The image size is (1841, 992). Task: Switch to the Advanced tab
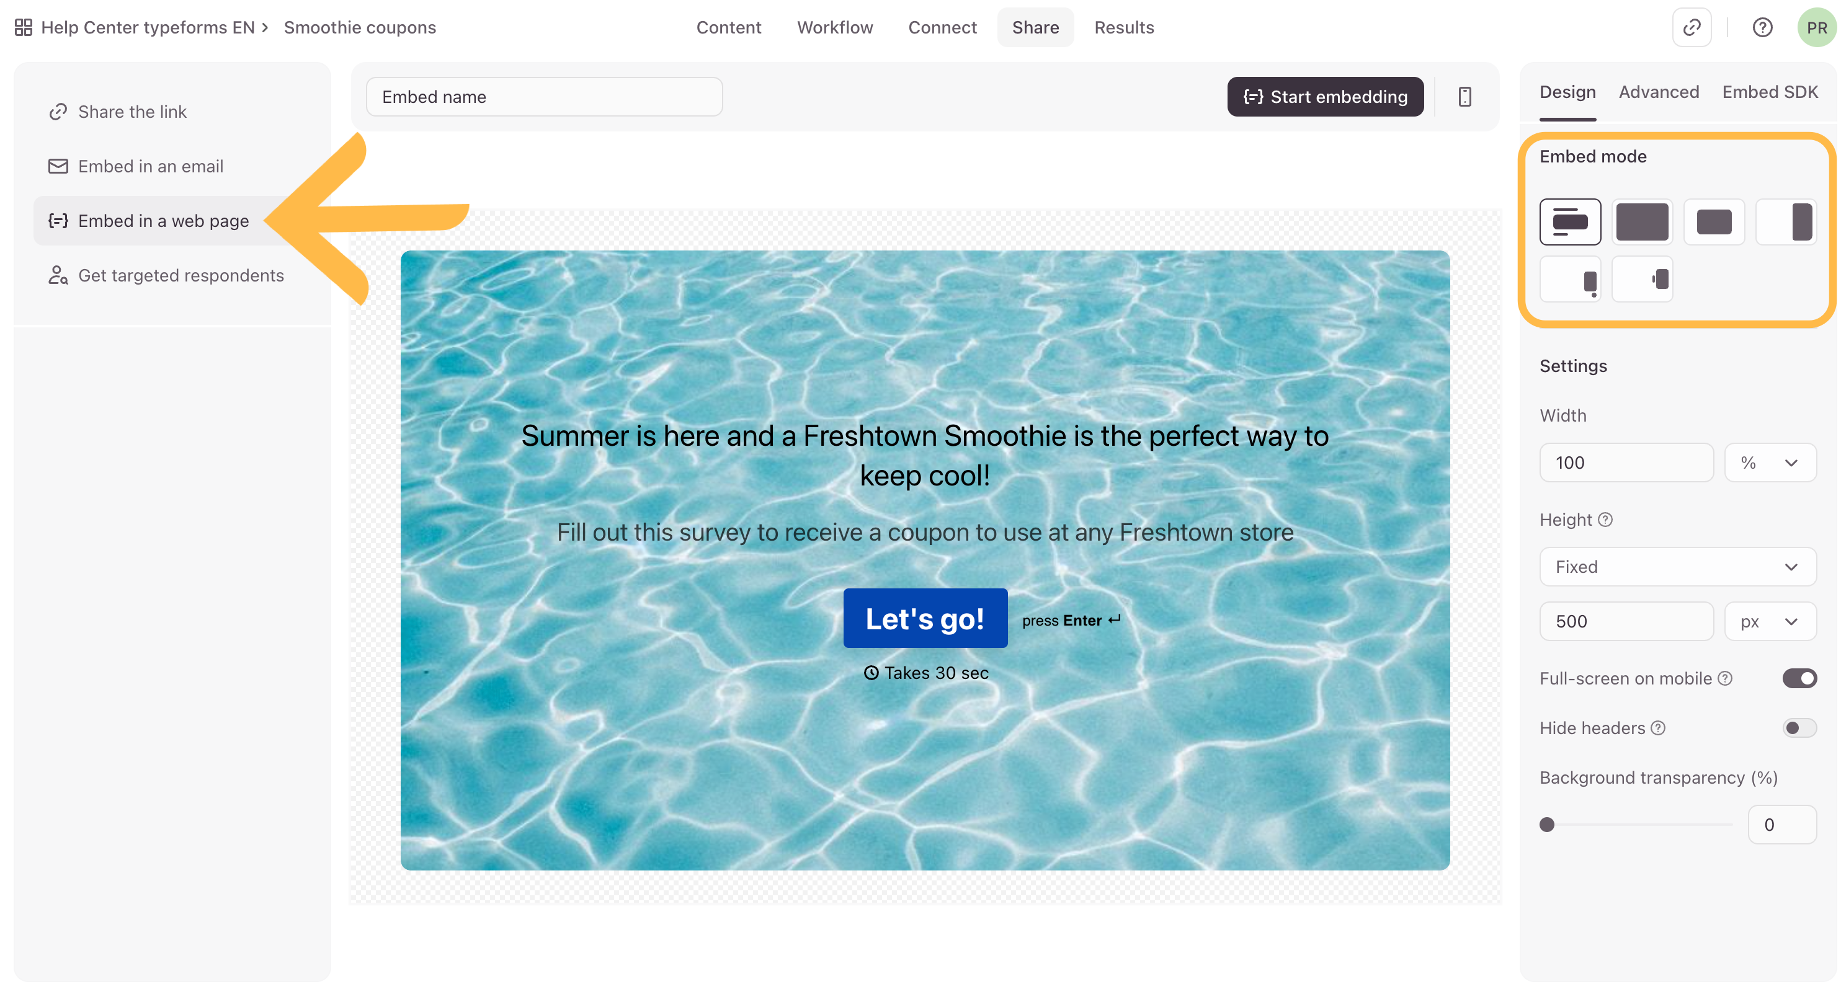click(x=1658, y=92)
